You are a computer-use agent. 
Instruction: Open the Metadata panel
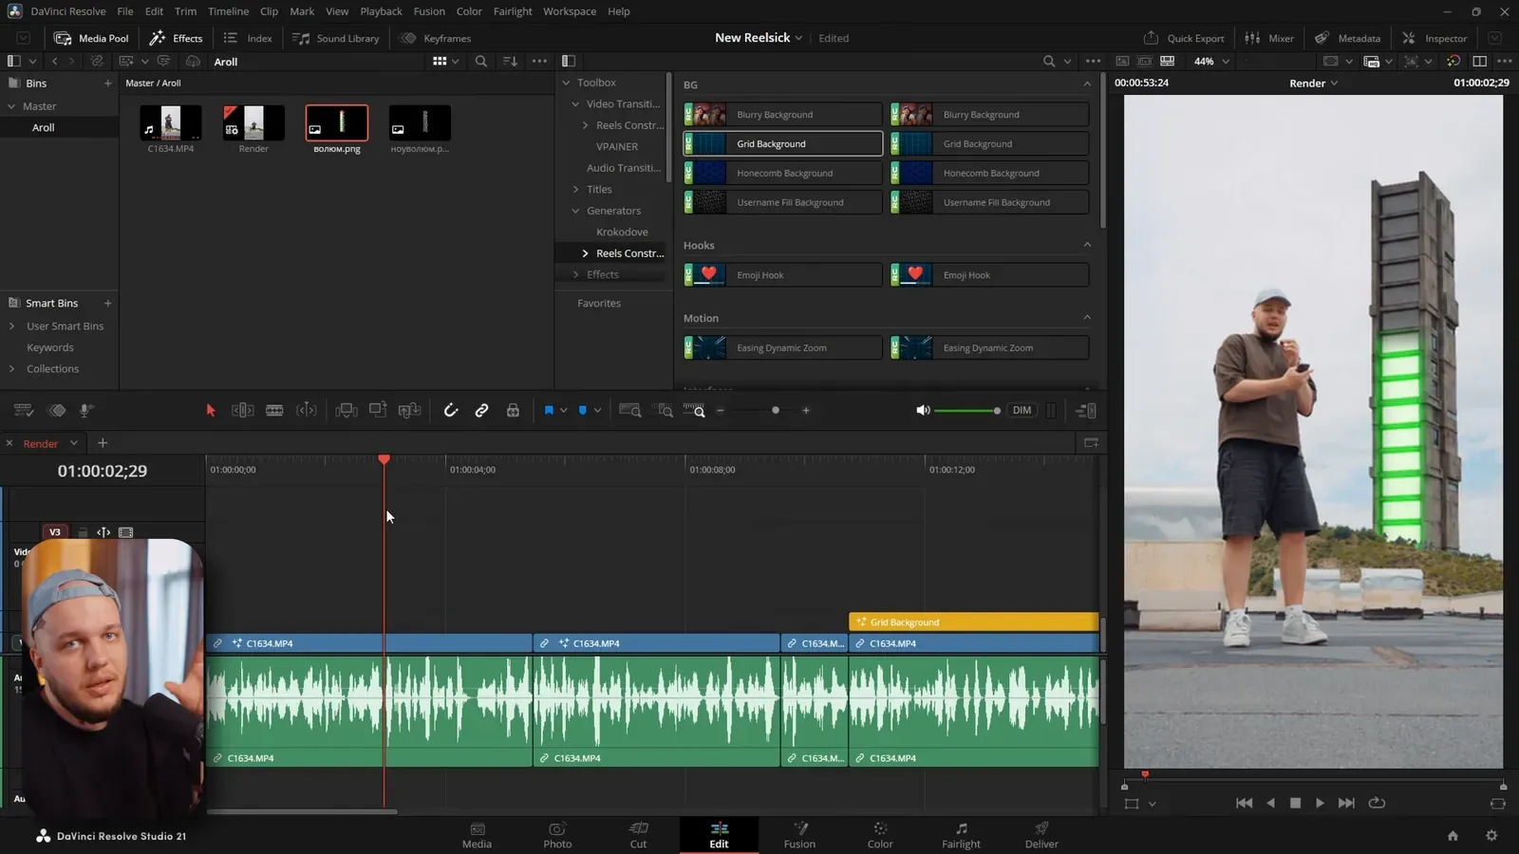(1348, 38)
